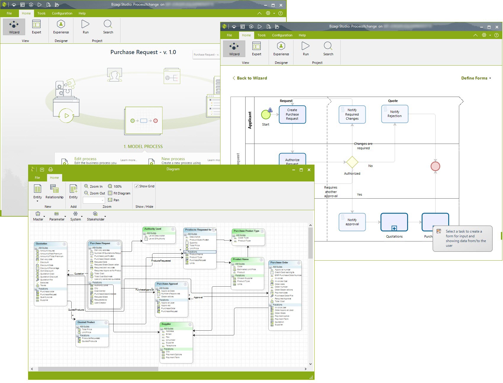The image size is (503, 383).
Task: Set diagram zoom to 100%
Action: coord(115,186)
